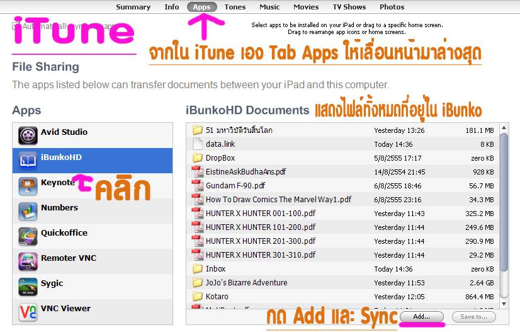Switch to the Info tab
Image resolution: width=520 pixels, height=332 pixels.
(x=172, y=7)
